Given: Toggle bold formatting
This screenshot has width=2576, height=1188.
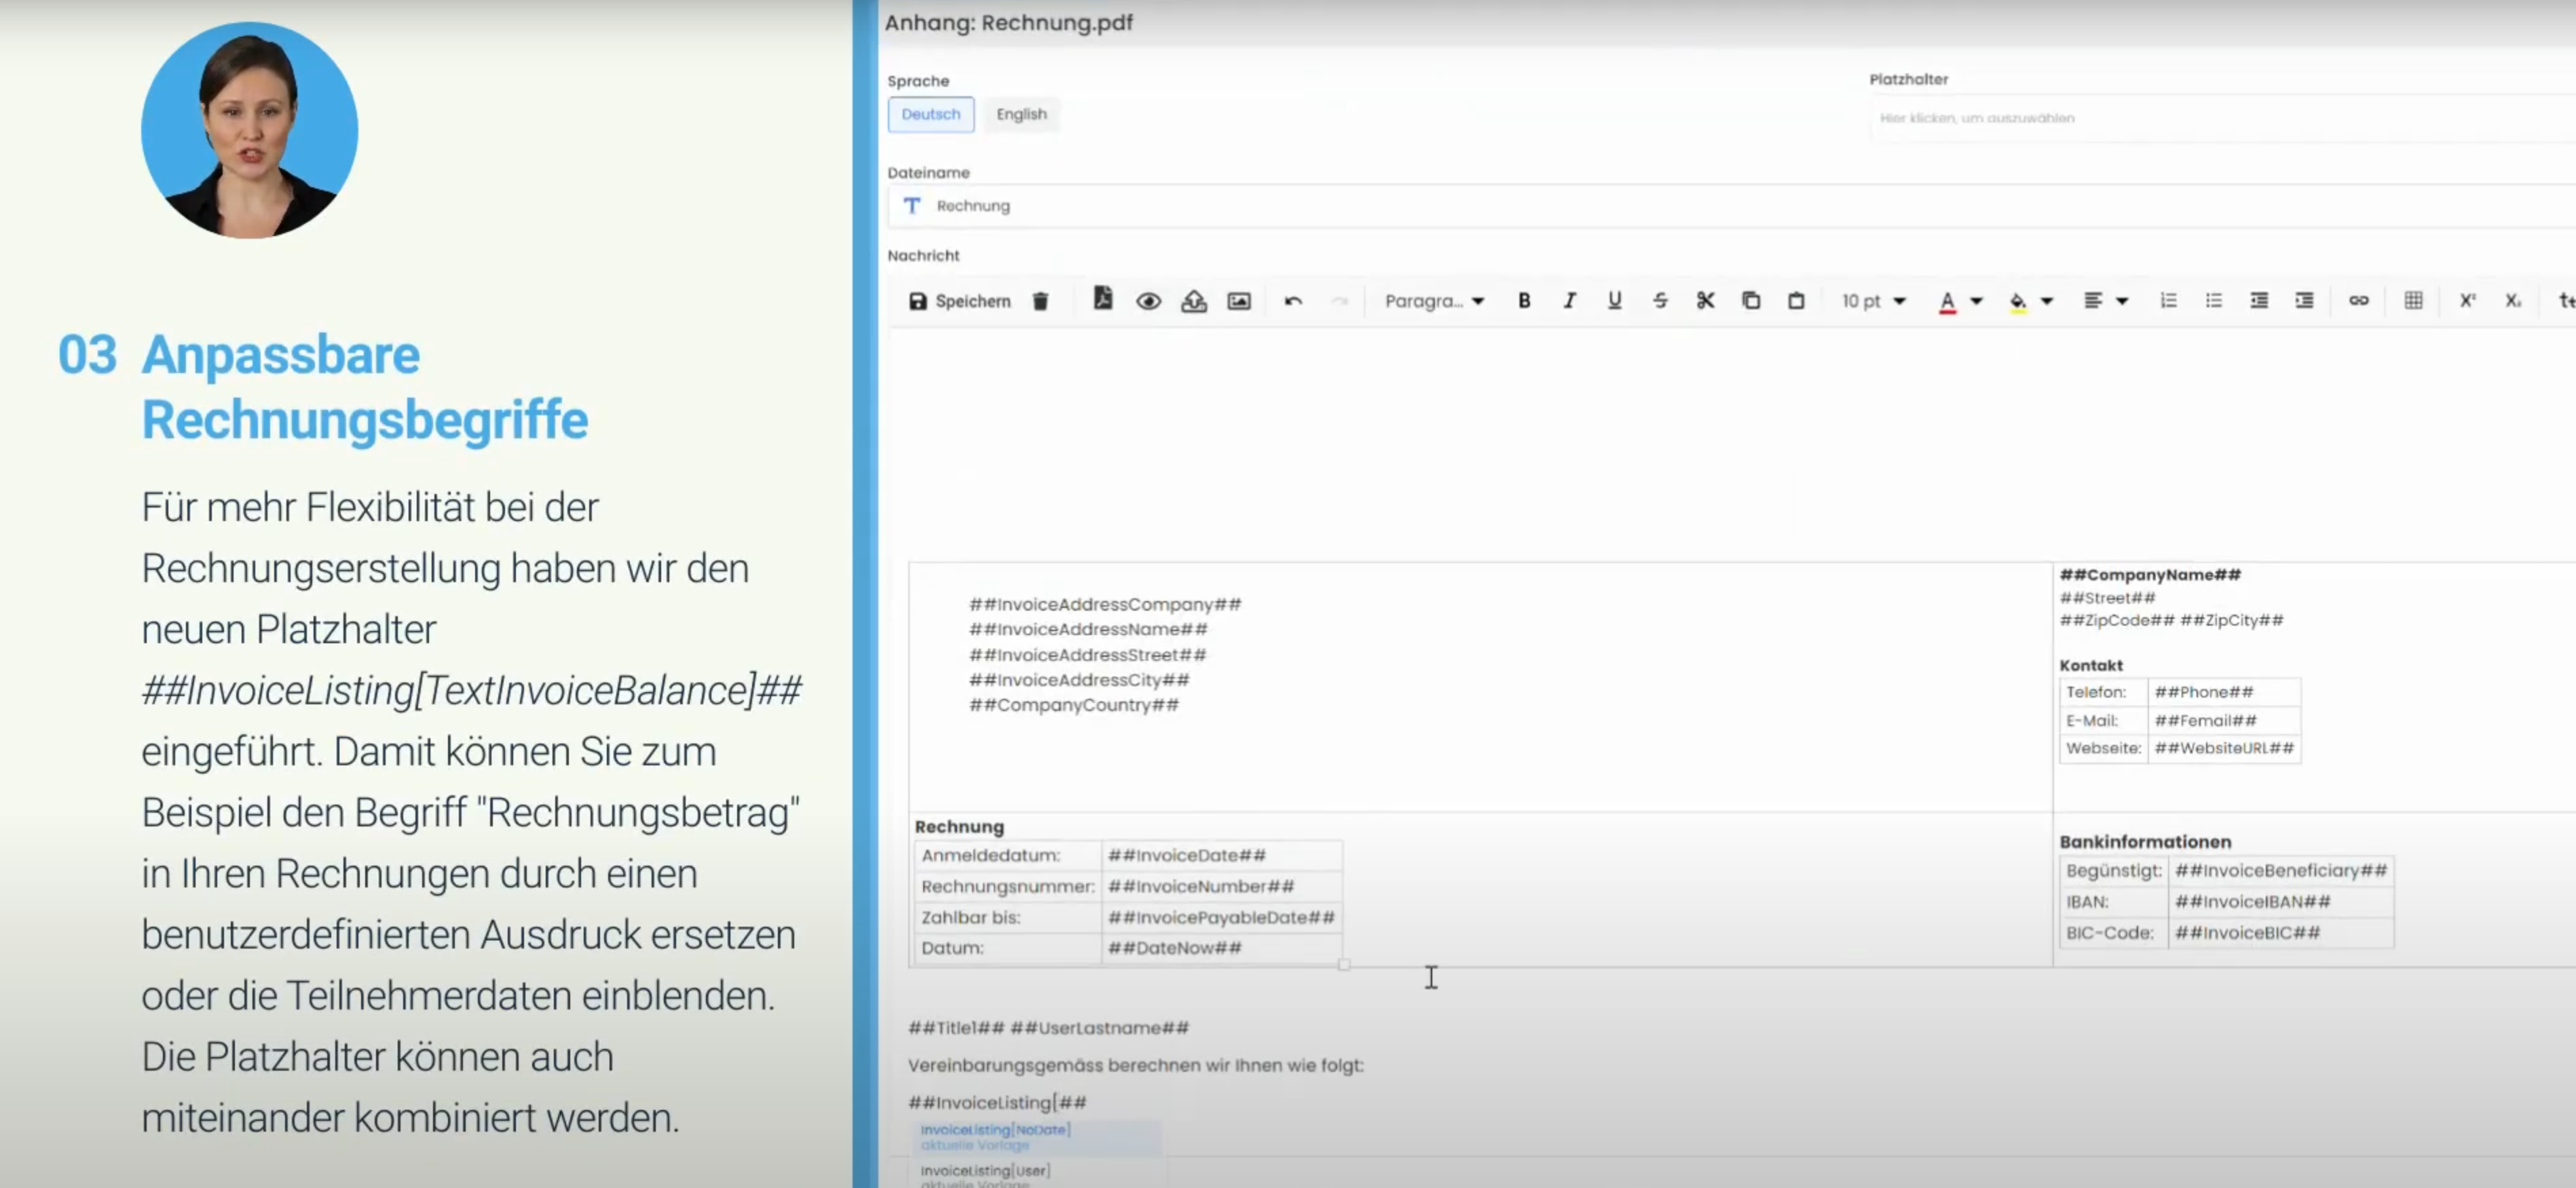Looking at the screenshot, I should click(x=1523, y=301).
